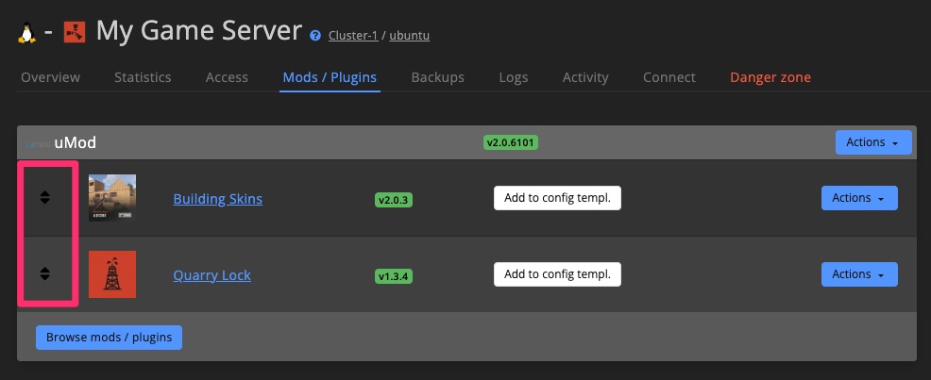931x380 pixels.
Task: Grab the reorder handle for Building Skins
Action: click(45, 198)
